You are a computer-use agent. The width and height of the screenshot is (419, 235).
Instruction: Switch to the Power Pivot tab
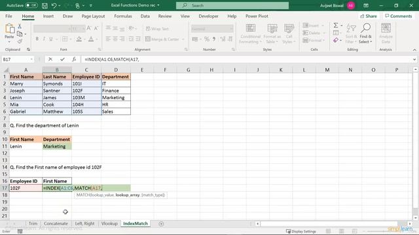click(x=257, y=16)
